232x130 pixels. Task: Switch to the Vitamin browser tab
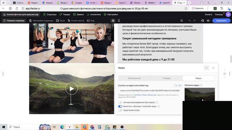pos(136,3)
